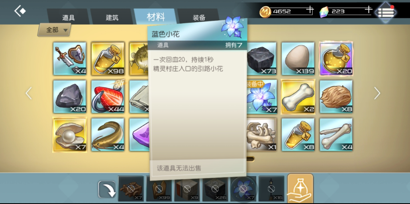This screenshot has width=410, height=204.
Task: Select the sword and shield item
Action: point(70,59)
